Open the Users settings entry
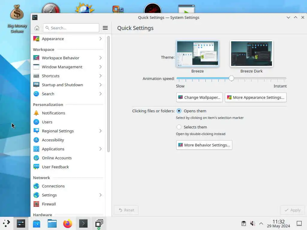This screenshot has height=230, width=307. point(68,122)
